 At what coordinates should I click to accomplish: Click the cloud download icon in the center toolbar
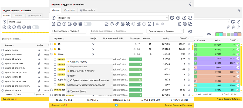click(112, 24)
